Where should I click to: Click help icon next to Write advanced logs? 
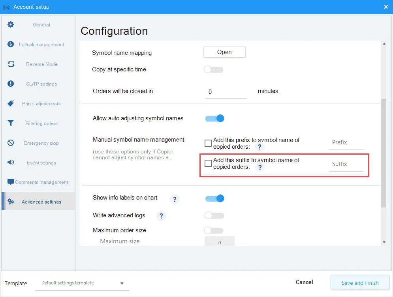(161, 216)
